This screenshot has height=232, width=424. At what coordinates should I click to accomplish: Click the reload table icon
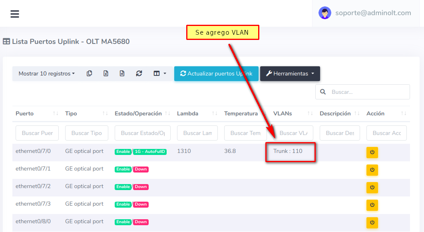click(139, 73)
